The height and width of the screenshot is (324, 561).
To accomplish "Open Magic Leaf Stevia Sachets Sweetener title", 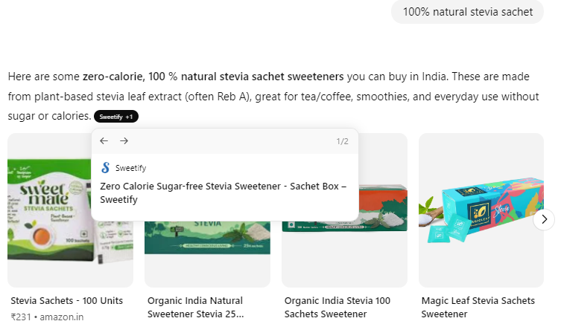I will (x=478, y=308).
